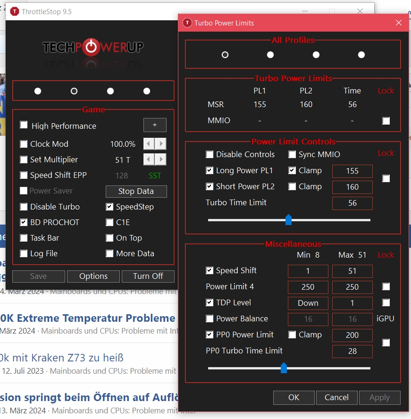Select second profile in ThrottleStop main window
Viewport: 411px width, 419px height.
coord(74,91)
